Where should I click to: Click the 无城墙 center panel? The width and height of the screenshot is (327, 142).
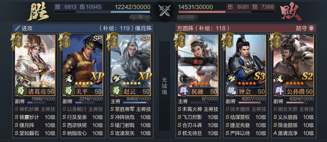coord(164,86)
